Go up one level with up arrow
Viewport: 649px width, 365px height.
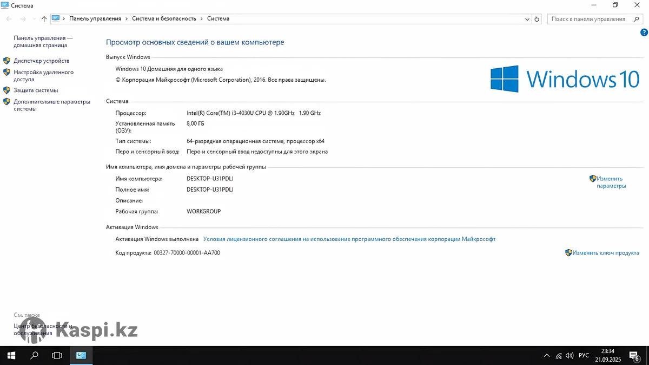(x=44, y=19)
